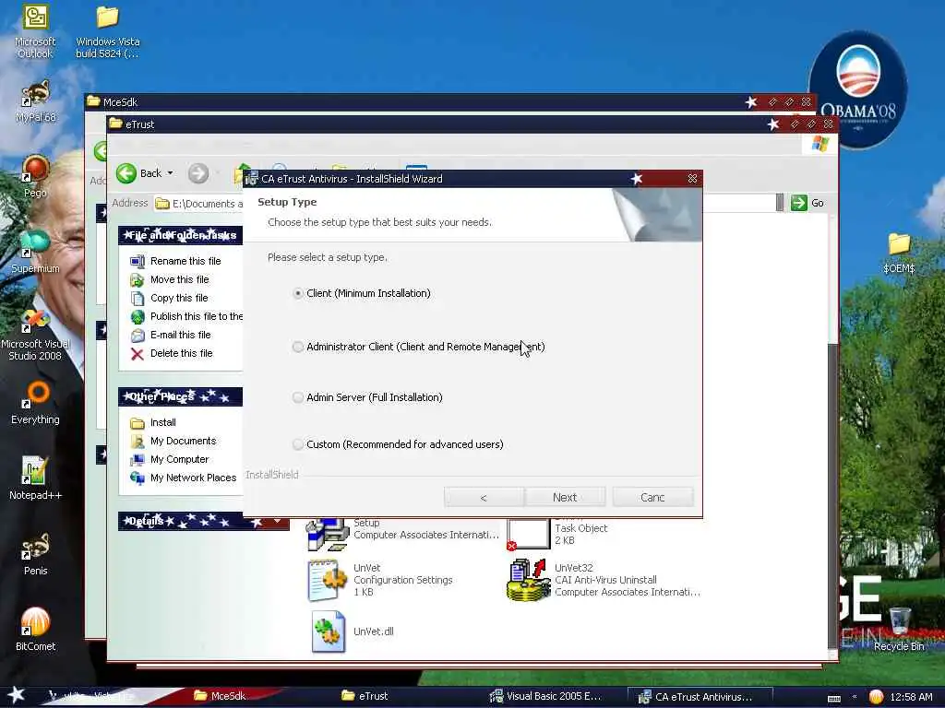Open Install folder in Other Places

(163, 422)
